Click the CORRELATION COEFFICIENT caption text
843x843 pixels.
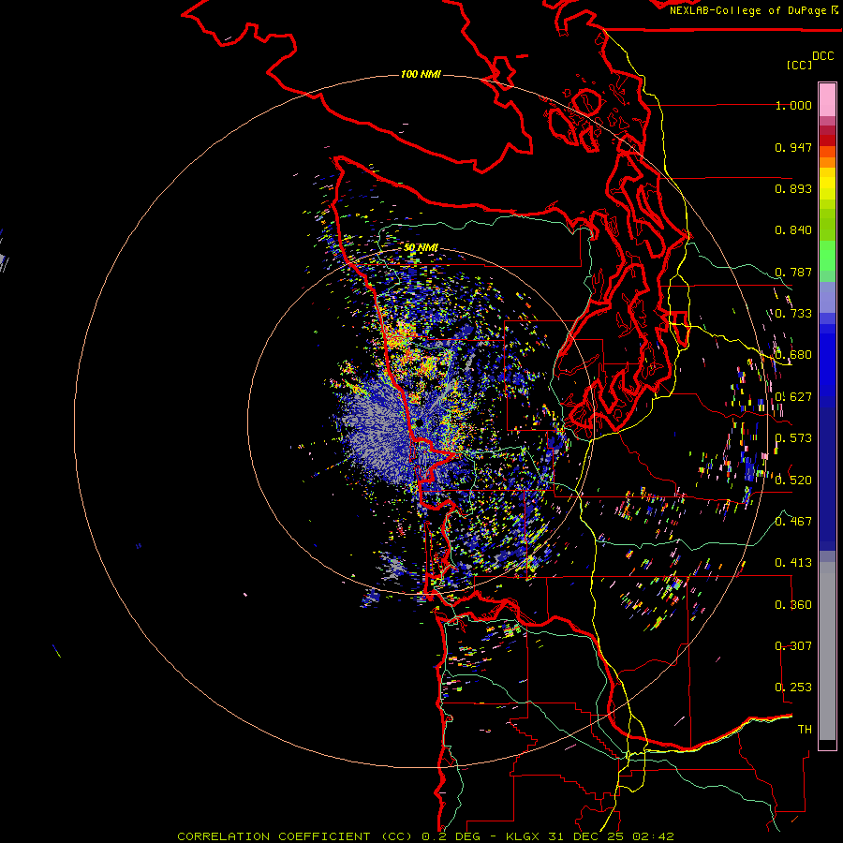(x=274, y=836)
